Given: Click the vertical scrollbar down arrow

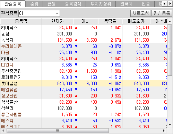Looking at the screenshot, I should tap(170, 125).
